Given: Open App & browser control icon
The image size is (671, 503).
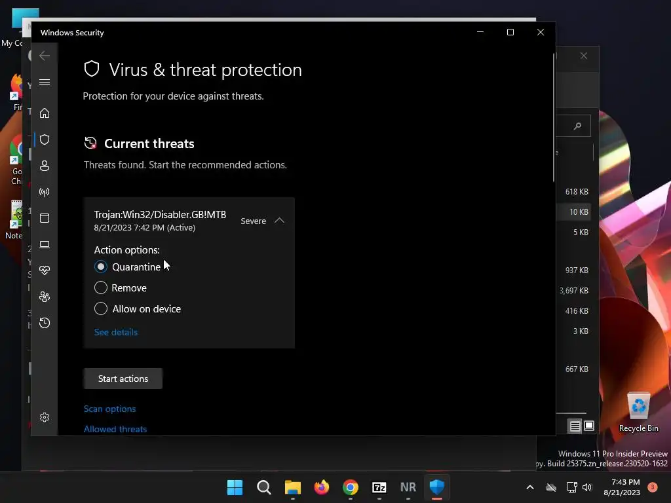Looking at the screenshot, I should (45, 218).
